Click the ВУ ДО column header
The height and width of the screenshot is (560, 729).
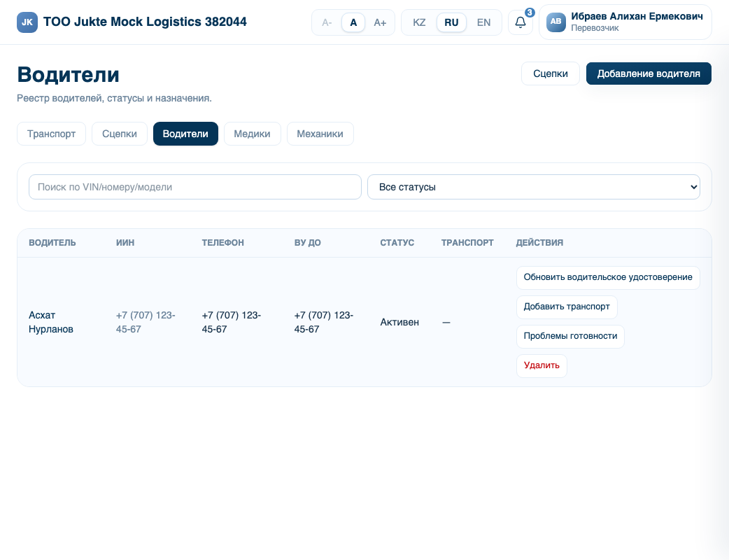[307, 243]
